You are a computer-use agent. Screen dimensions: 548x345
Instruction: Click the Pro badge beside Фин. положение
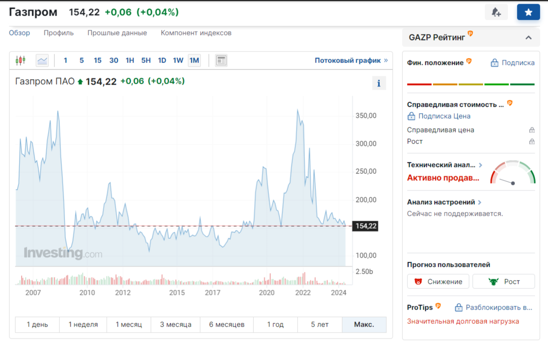pyautogui.click(x=469, y=61)
